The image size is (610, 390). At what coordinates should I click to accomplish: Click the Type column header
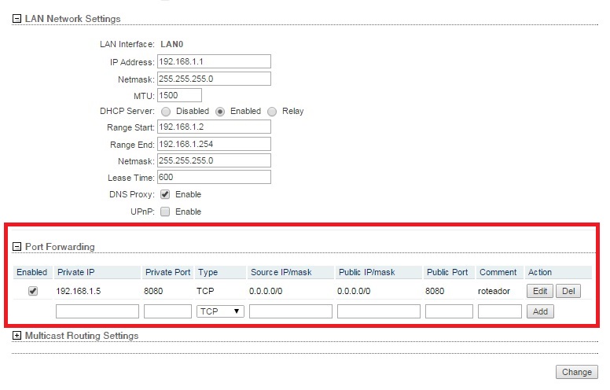coord(221,272)
